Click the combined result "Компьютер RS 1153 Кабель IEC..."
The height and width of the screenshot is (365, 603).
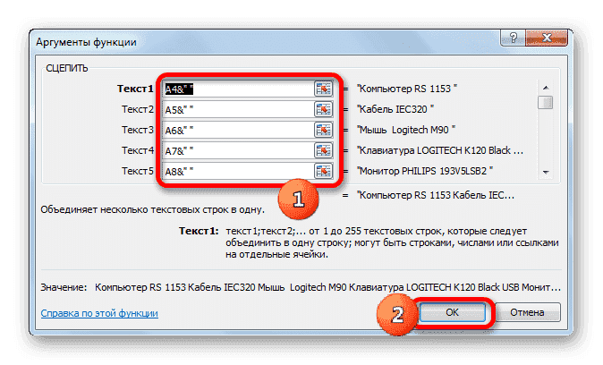pyautogui.click(x=436, y=195)
